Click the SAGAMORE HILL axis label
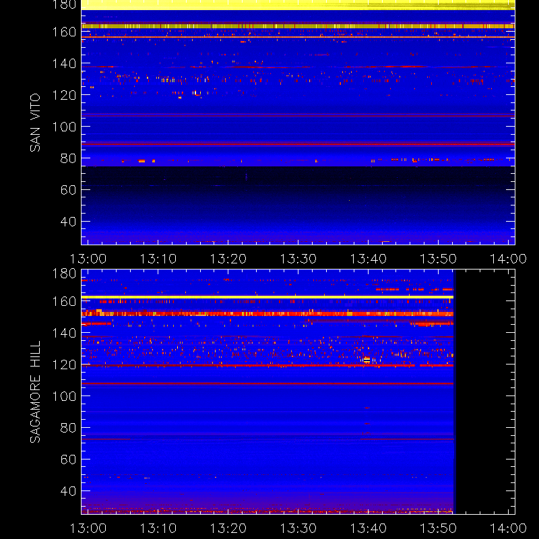The width and height of the screenshot is (539, 539). tap(35, 392)
